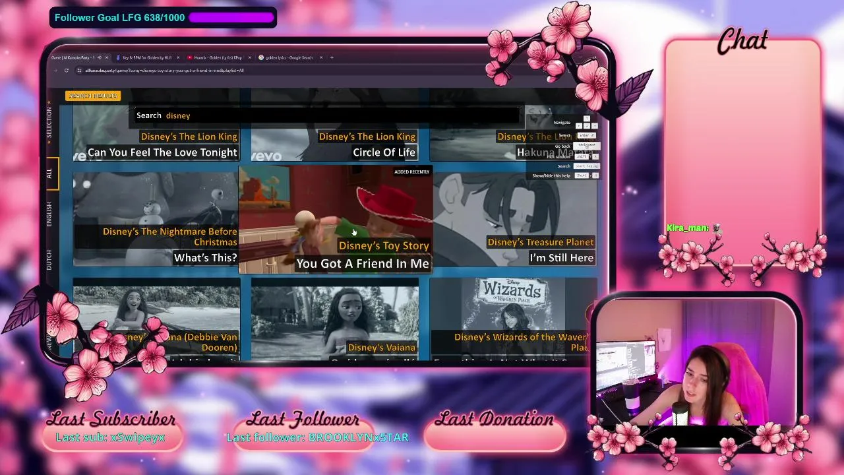844x475 pixels.
Task: Click the Search field containing disney
Action: pyautogui.click(x=326, y=115)
